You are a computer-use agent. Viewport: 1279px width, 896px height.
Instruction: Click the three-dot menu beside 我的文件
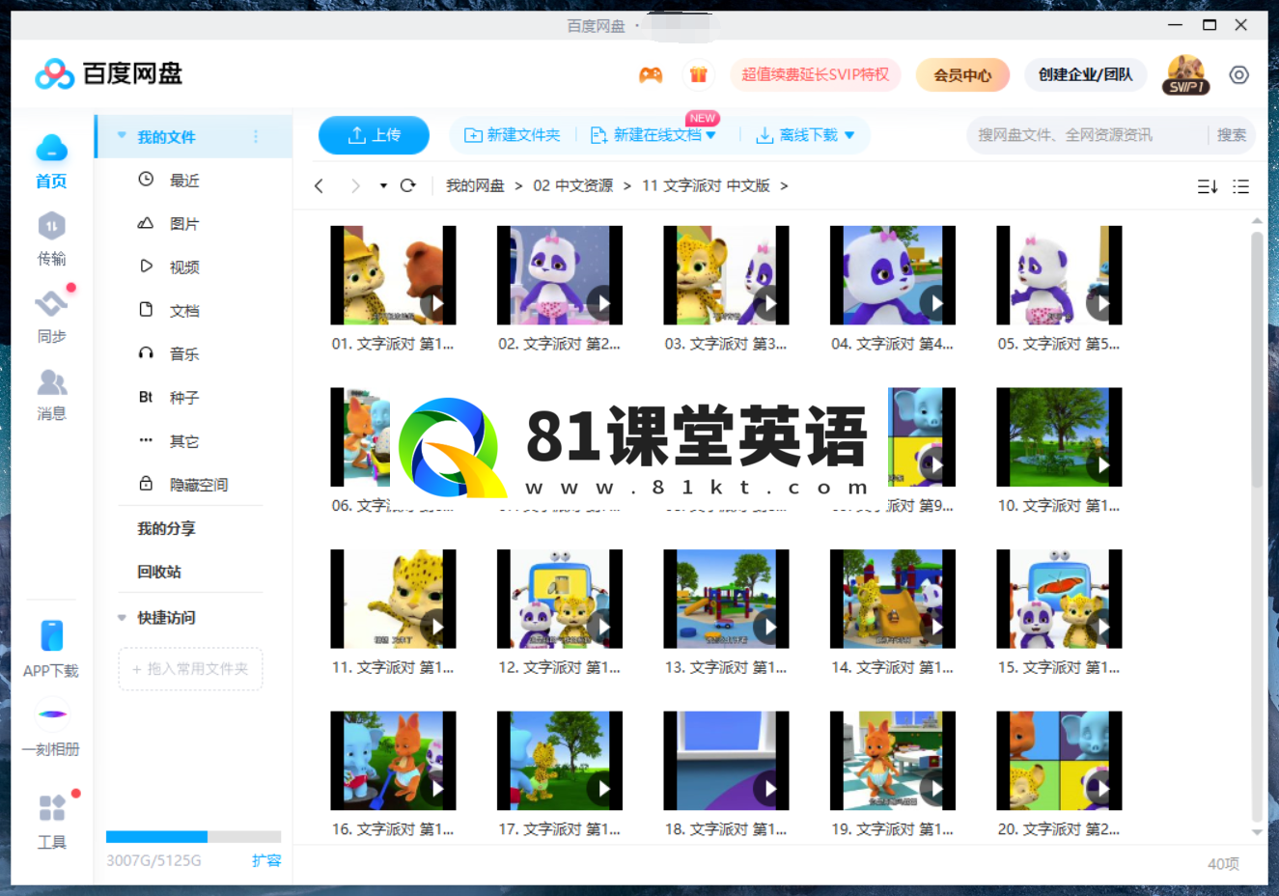(256, 137)
